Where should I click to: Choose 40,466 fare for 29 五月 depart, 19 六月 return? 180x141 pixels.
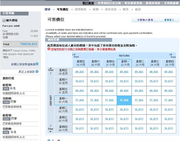pyautogui.click(x=80, y=72)
